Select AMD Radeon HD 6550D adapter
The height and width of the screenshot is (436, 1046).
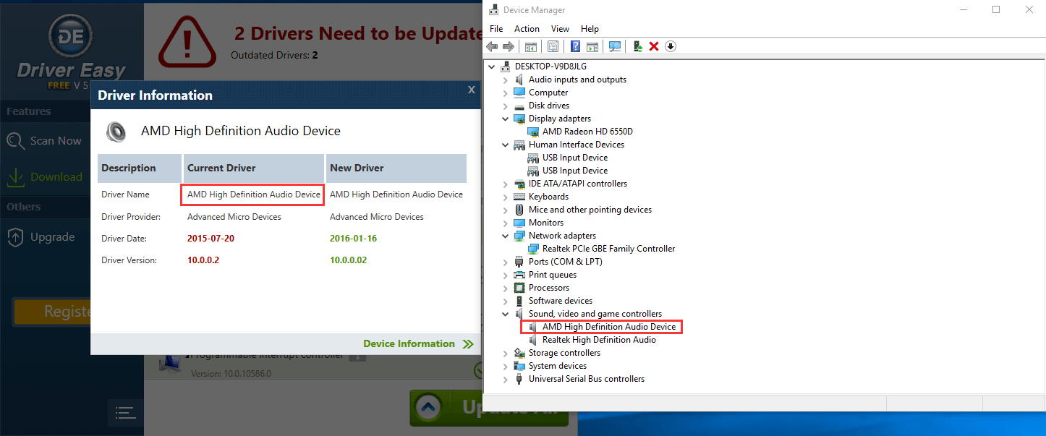(587, 132)
